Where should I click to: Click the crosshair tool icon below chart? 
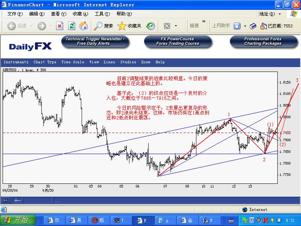tap(17, 200)
